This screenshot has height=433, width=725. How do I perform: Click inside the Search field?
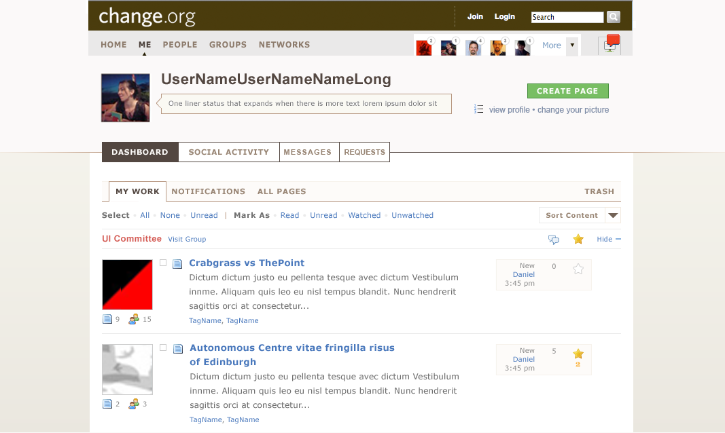coord(567,17)
